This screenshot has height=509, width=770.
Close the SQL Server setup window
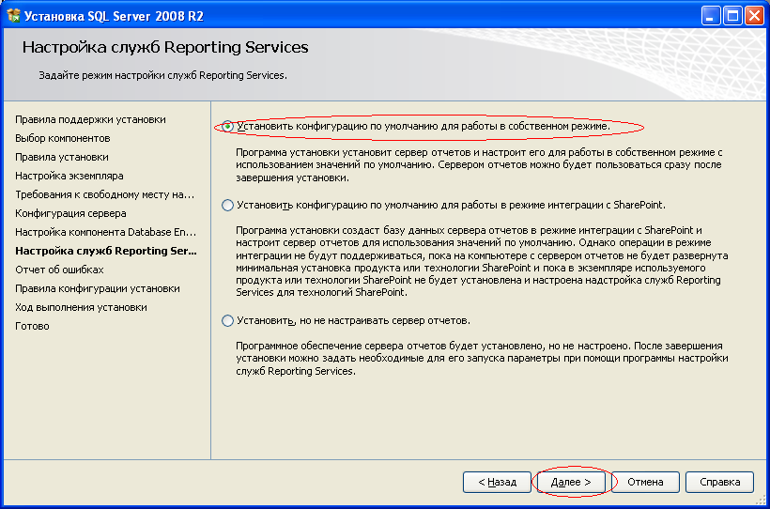click(753, 16)
